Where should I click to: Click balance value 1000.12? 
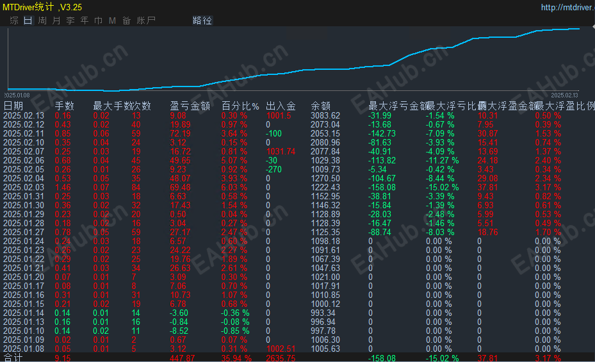[x=325, y=304]
